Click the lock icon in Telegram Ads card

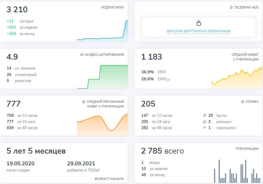198,23
